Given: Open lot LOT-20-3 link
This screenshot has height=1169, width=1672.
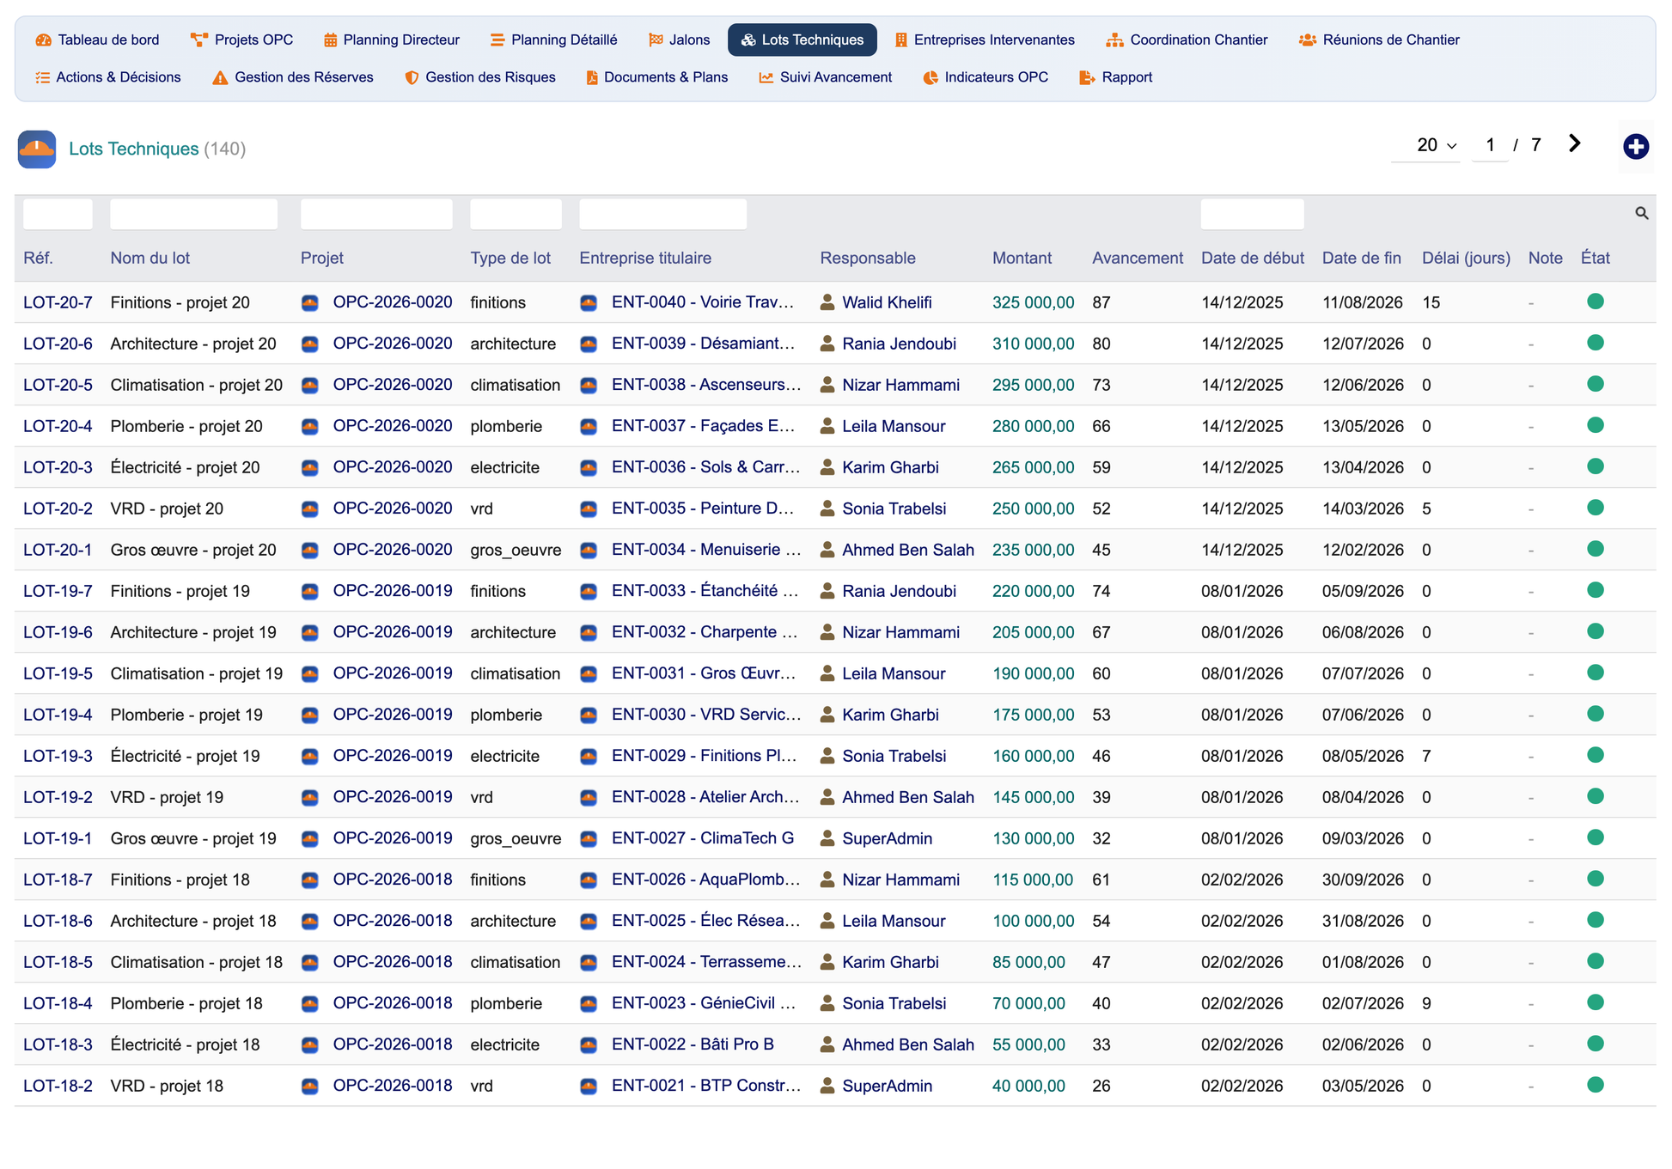Looking at the screenshot, I should pyautogui.click(x=58, y=467).
